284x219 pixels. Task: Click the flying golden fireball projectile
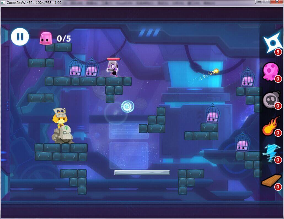coord(216,71)
